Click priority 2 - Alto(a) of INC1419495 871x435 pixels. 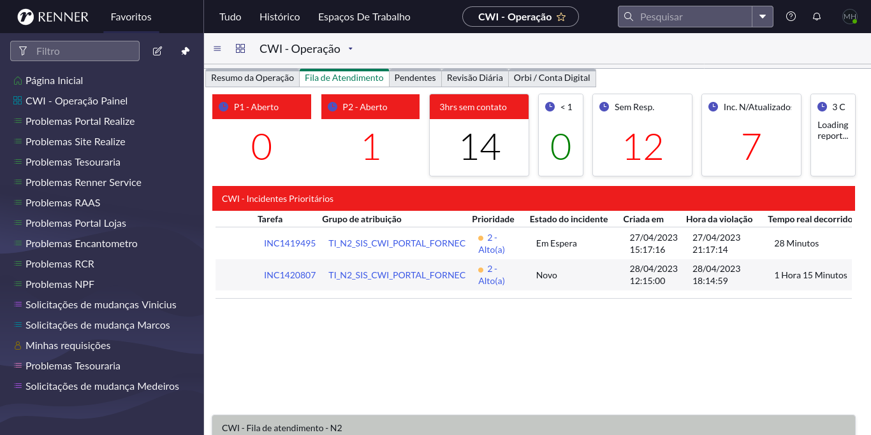(492, 243)
